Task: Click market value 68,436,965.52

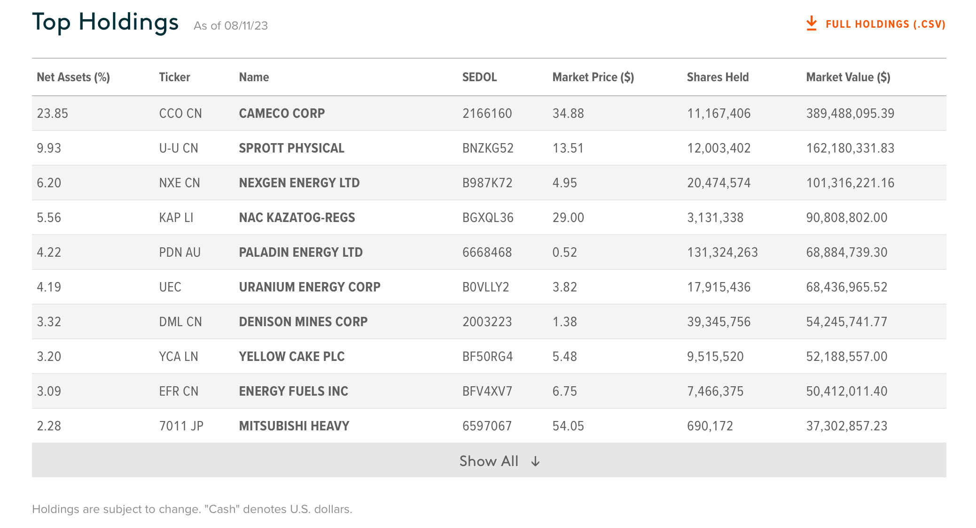Action: pos(847,287)
